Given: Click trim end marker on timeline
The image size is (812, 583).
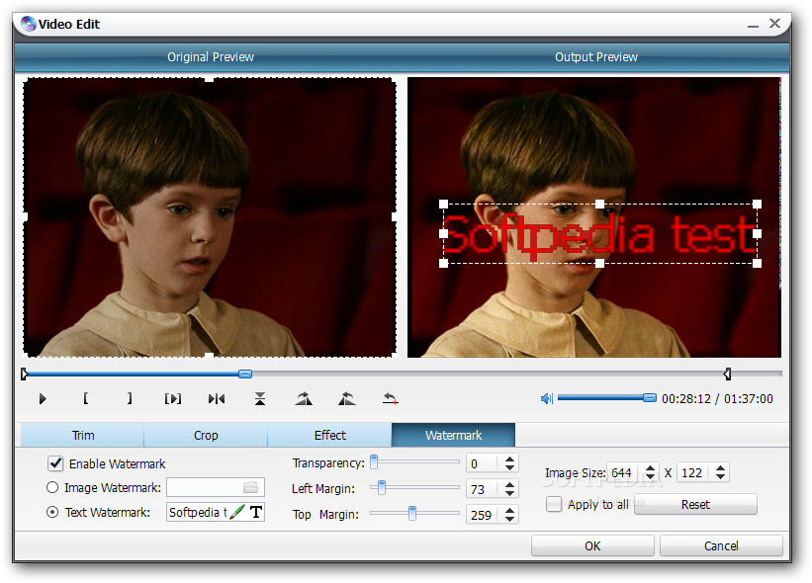Looking at the screenshot, I should click(727, 374).
